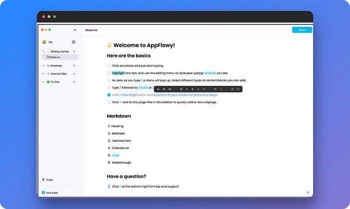Select Getting started in sidebar
Image resolution: width=350 pixels, height=209 pixels.
[59, 51]
